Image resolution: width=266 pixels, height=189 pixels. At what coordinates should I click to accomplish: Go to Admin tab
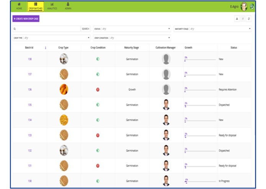point(68,6)
